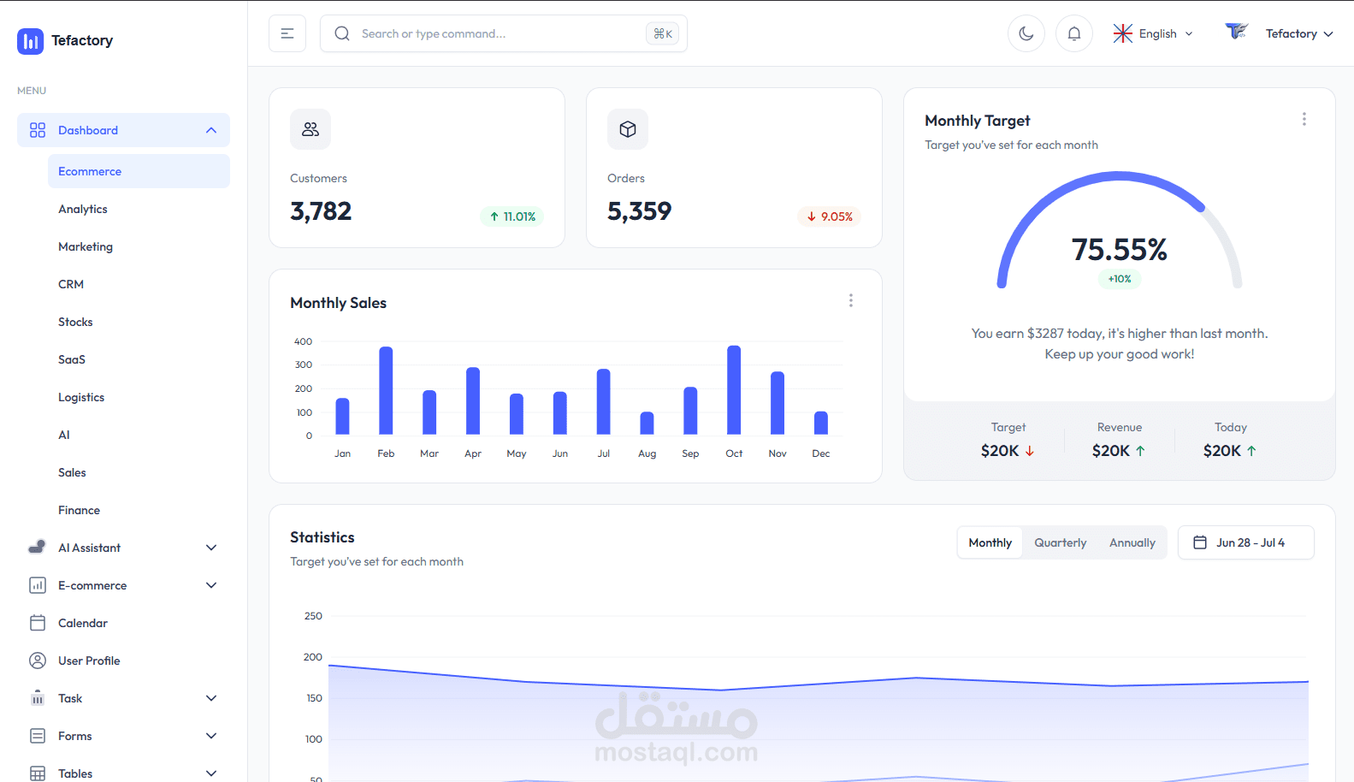Expand the Forms submenu chevron
1354x782 pixels.
[x=211, y=736]
